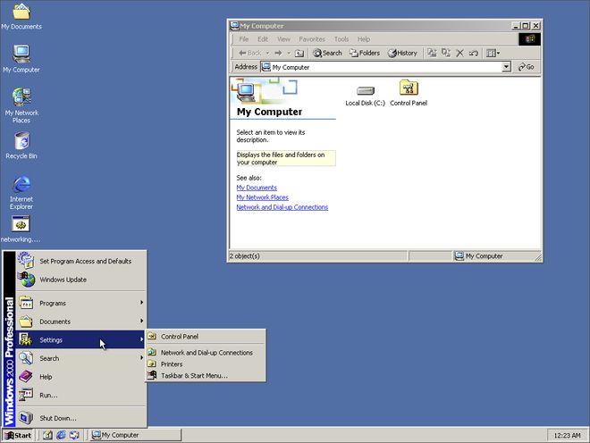Screen dimensions: 590x443
Task: Click the My Network Places desktop icon
Action: coord(21,97)
